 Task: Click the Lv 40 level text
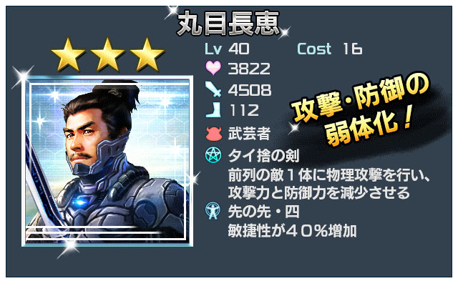[228, 49]
